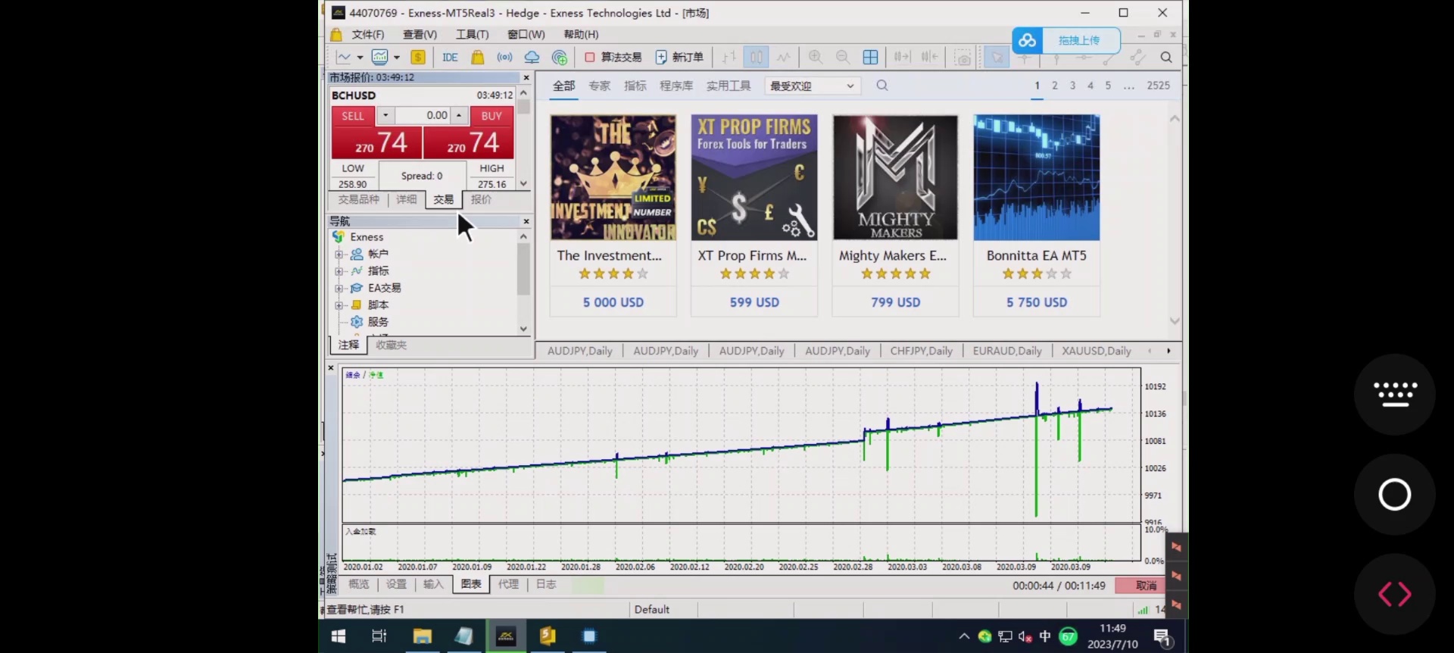Show the 专家 category in the Market
1454x653 pixels.
[600, 86]
